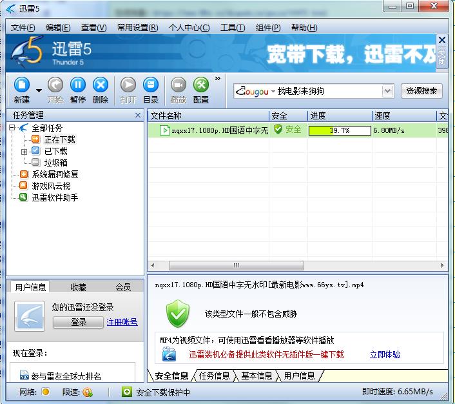Click the 开始 start toolbar icon

point(55,91)
